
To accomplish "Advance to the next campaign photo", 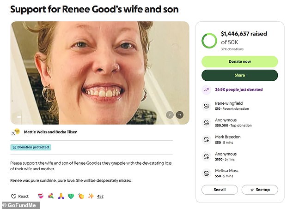I will (x=179, y=115).
